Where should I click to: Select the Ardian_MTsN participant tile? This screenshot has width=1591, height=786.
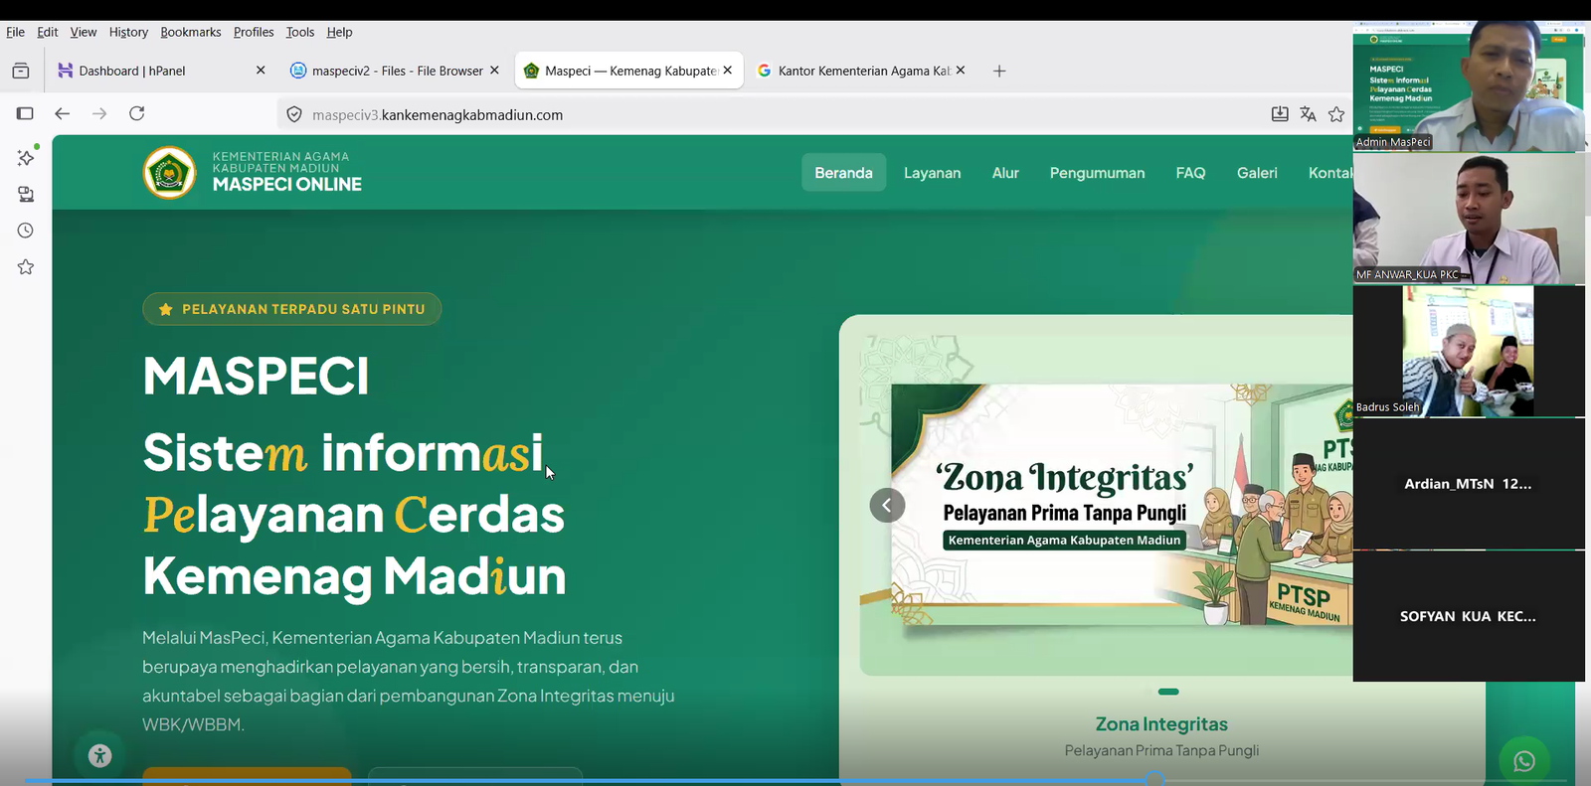point(1469,484)
